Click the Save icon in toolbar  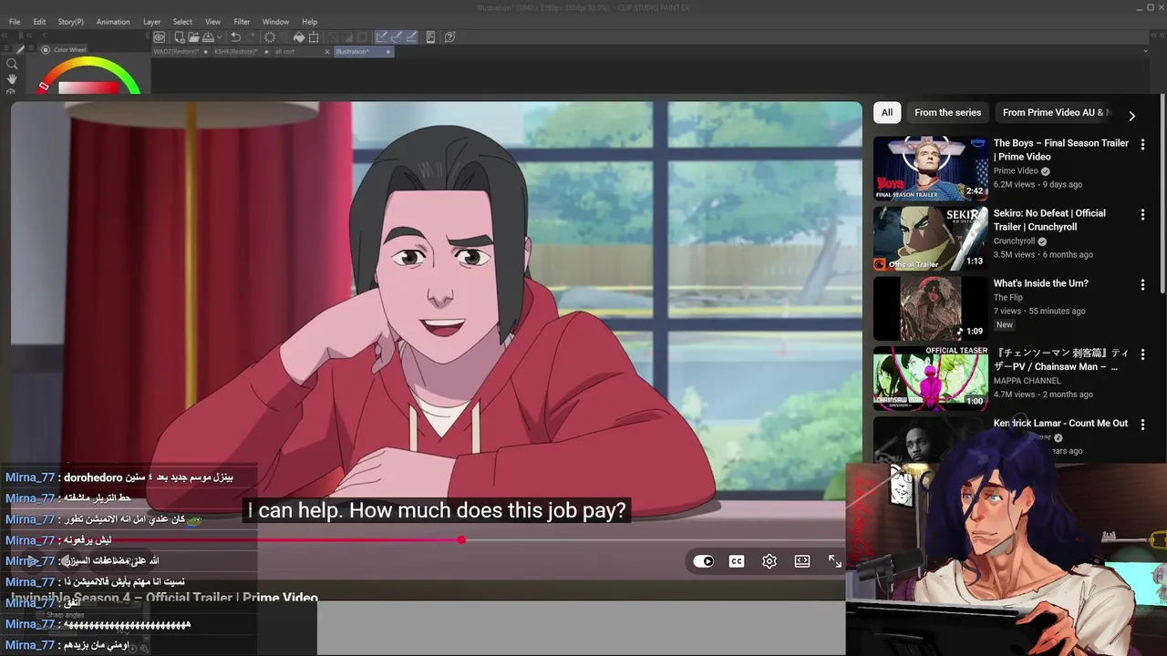pos(208,37)
